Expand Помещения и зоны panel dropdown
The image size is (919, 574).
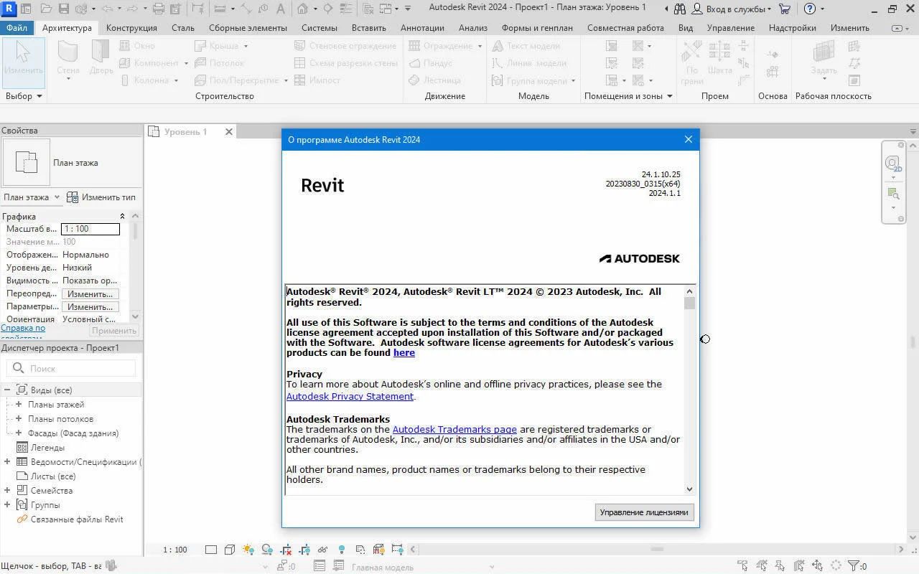point(628,96)
